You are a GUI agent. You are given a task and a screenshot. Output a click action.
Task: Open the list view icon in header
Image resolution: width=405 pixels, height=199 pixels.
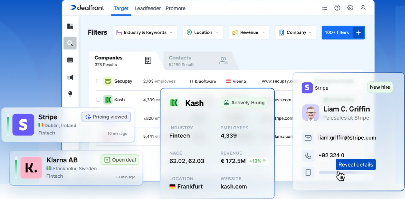(x=325, y=8)
